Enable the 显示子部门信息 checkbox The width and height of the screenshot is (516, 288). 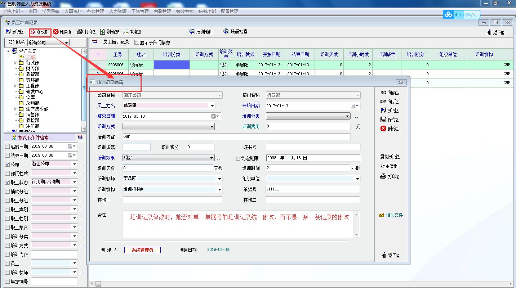(137, 42)
